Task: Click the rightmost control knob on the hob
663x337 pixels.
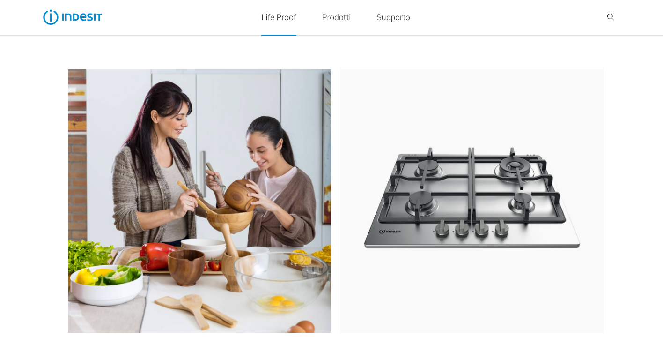Action: pos(501,229)
